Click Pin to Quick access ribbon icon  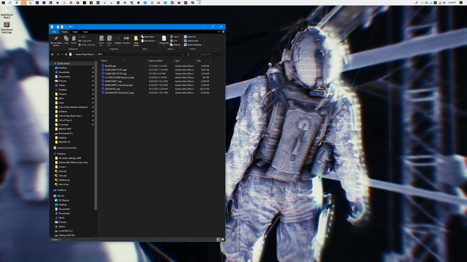click(x=56, y=41)
